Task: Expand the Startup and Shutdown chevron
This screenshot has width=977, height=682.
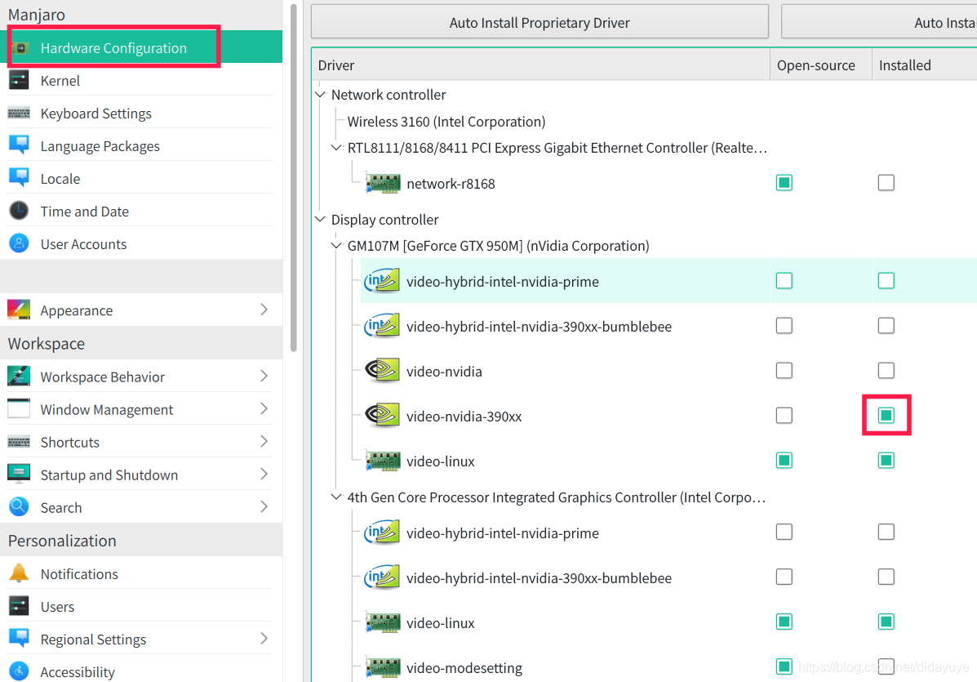Action: pos(264,475)
